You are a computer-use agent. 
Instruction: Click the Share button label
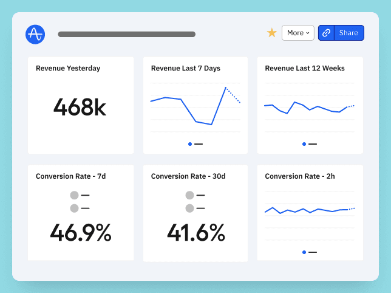coord(348,33)
